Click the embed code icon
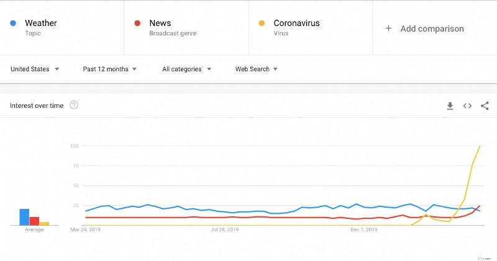The height and width of the screenshot is (261, 497). tap(467, 106)
